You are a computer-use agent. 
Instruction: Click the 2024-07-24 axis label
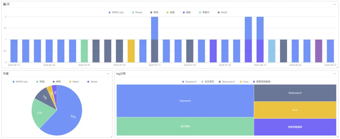click(x=190, y=65)
